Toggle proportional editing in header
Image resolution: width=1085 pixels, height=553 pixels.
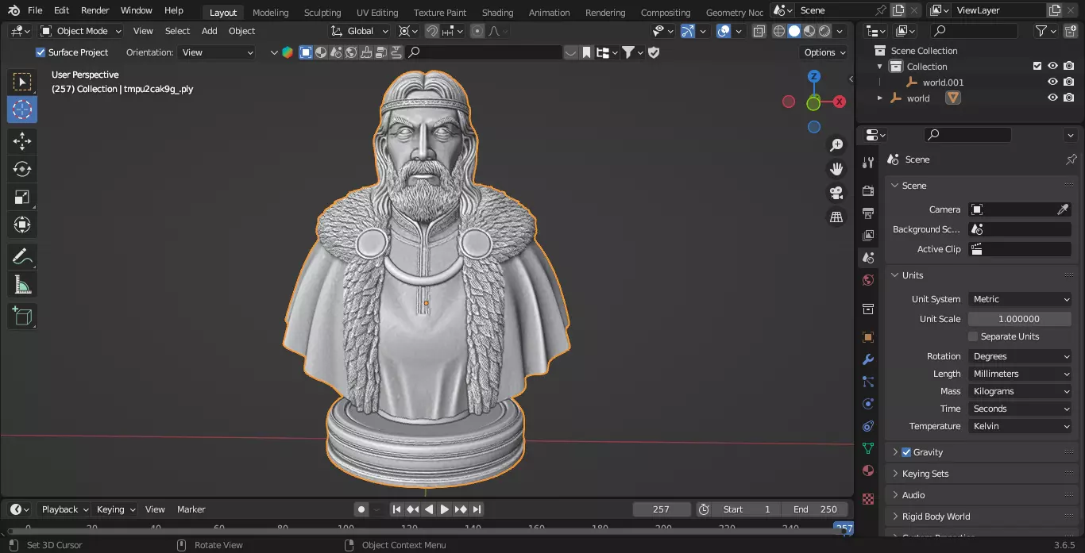(477, 31)
